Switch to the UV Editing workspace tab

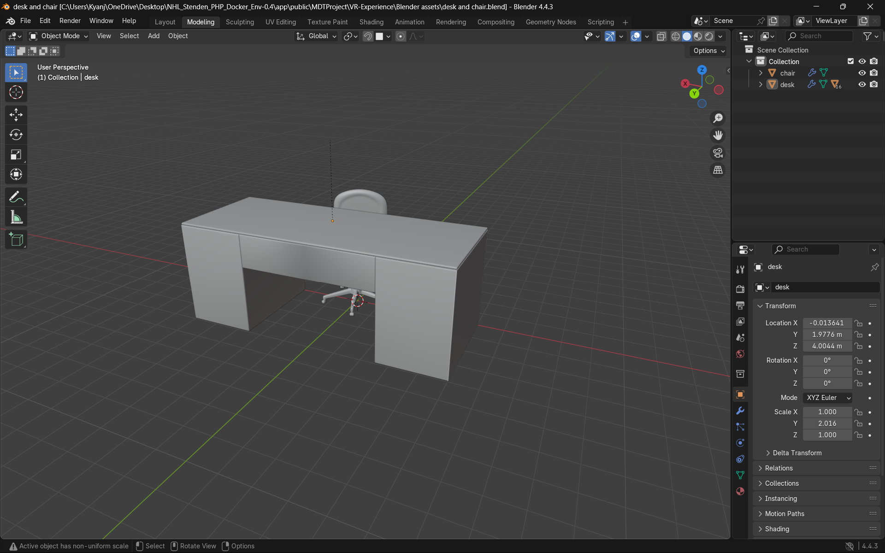[x=281, y=22]
